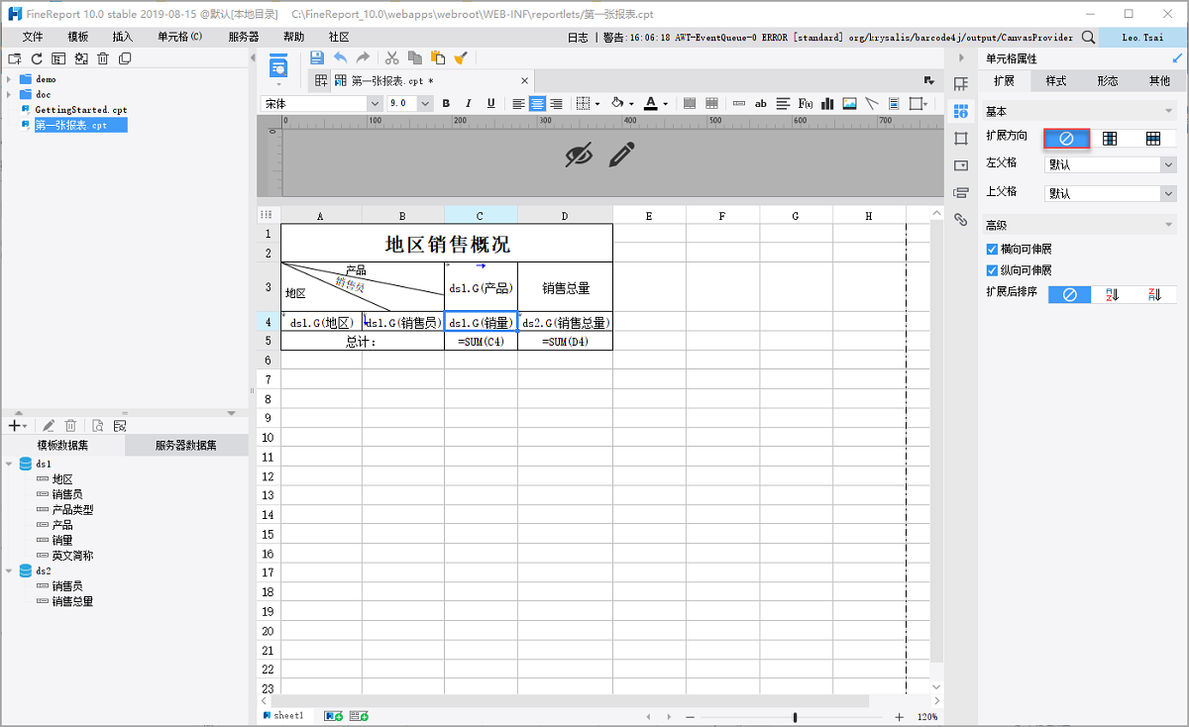Select the no-expand direction option in 扩展方向
This screenshot has width=1189, height=727.
point(1067,138)
